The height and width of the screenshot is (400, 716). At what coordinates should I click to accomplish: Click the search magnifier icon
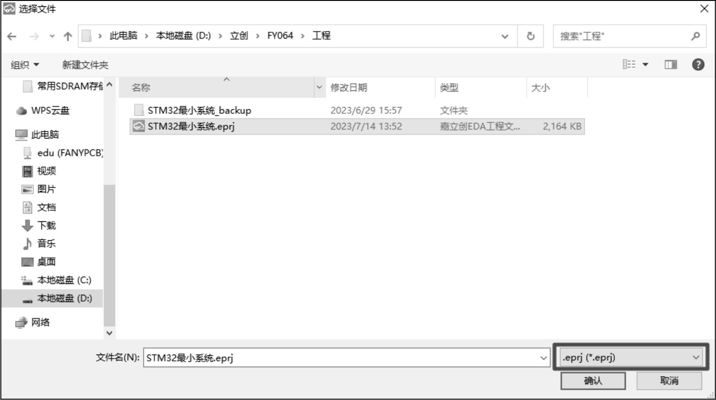point(695,36)
